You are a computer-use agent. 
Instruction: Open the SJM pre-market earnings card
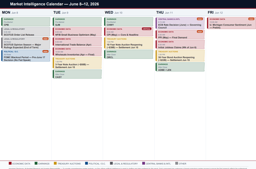coord(77,22)
